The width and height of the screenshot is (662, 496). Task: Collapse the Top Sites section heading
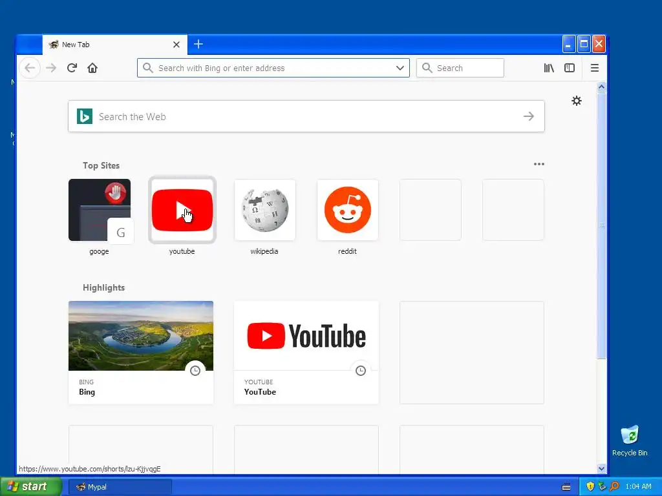click(101, 165)
